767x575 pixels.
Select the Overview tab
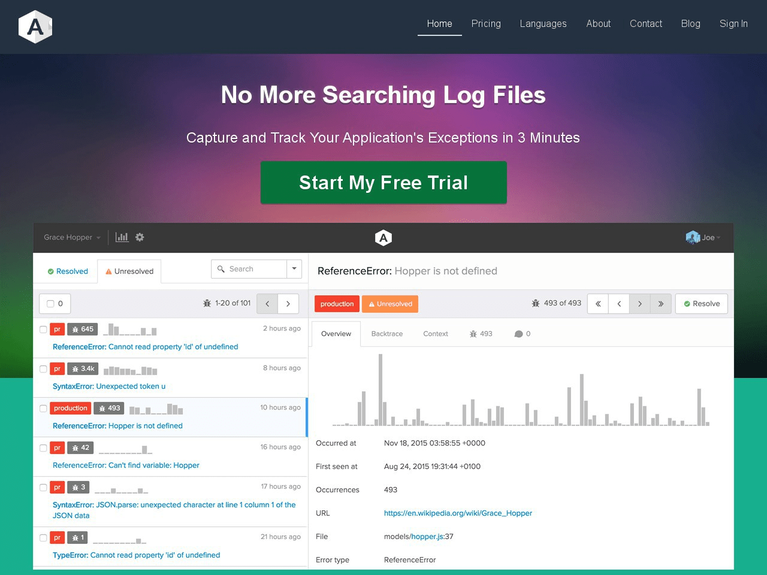336,334
